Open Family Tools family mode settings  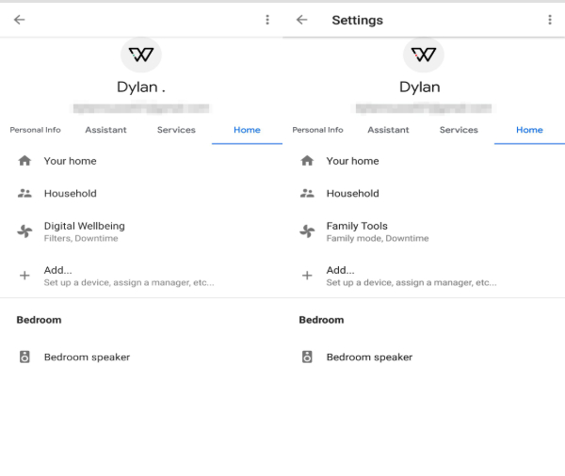point(377,231)
